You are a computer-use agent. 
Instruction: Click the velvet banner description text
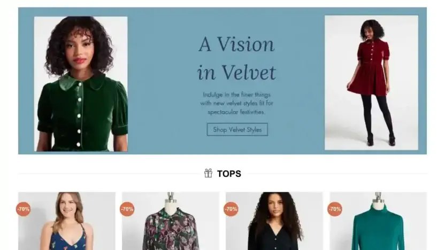click(237, 103)
